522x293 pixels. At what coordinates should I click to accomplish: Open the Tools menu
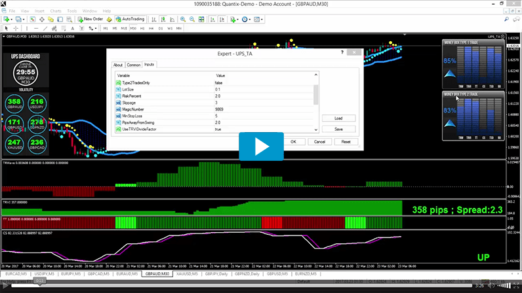pos(71,11)
